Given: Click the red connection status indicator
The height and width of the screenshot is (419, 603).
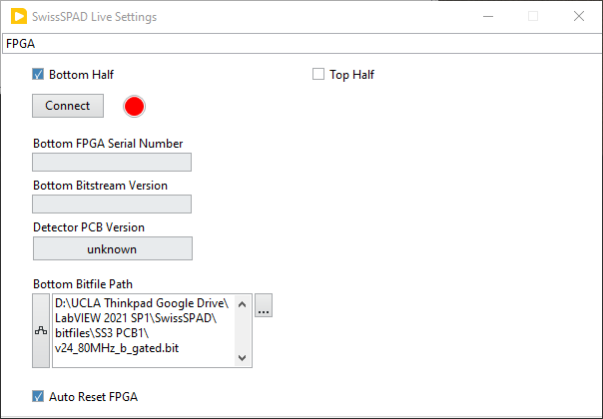Looking at the screenshot, I should click(134, 107).
